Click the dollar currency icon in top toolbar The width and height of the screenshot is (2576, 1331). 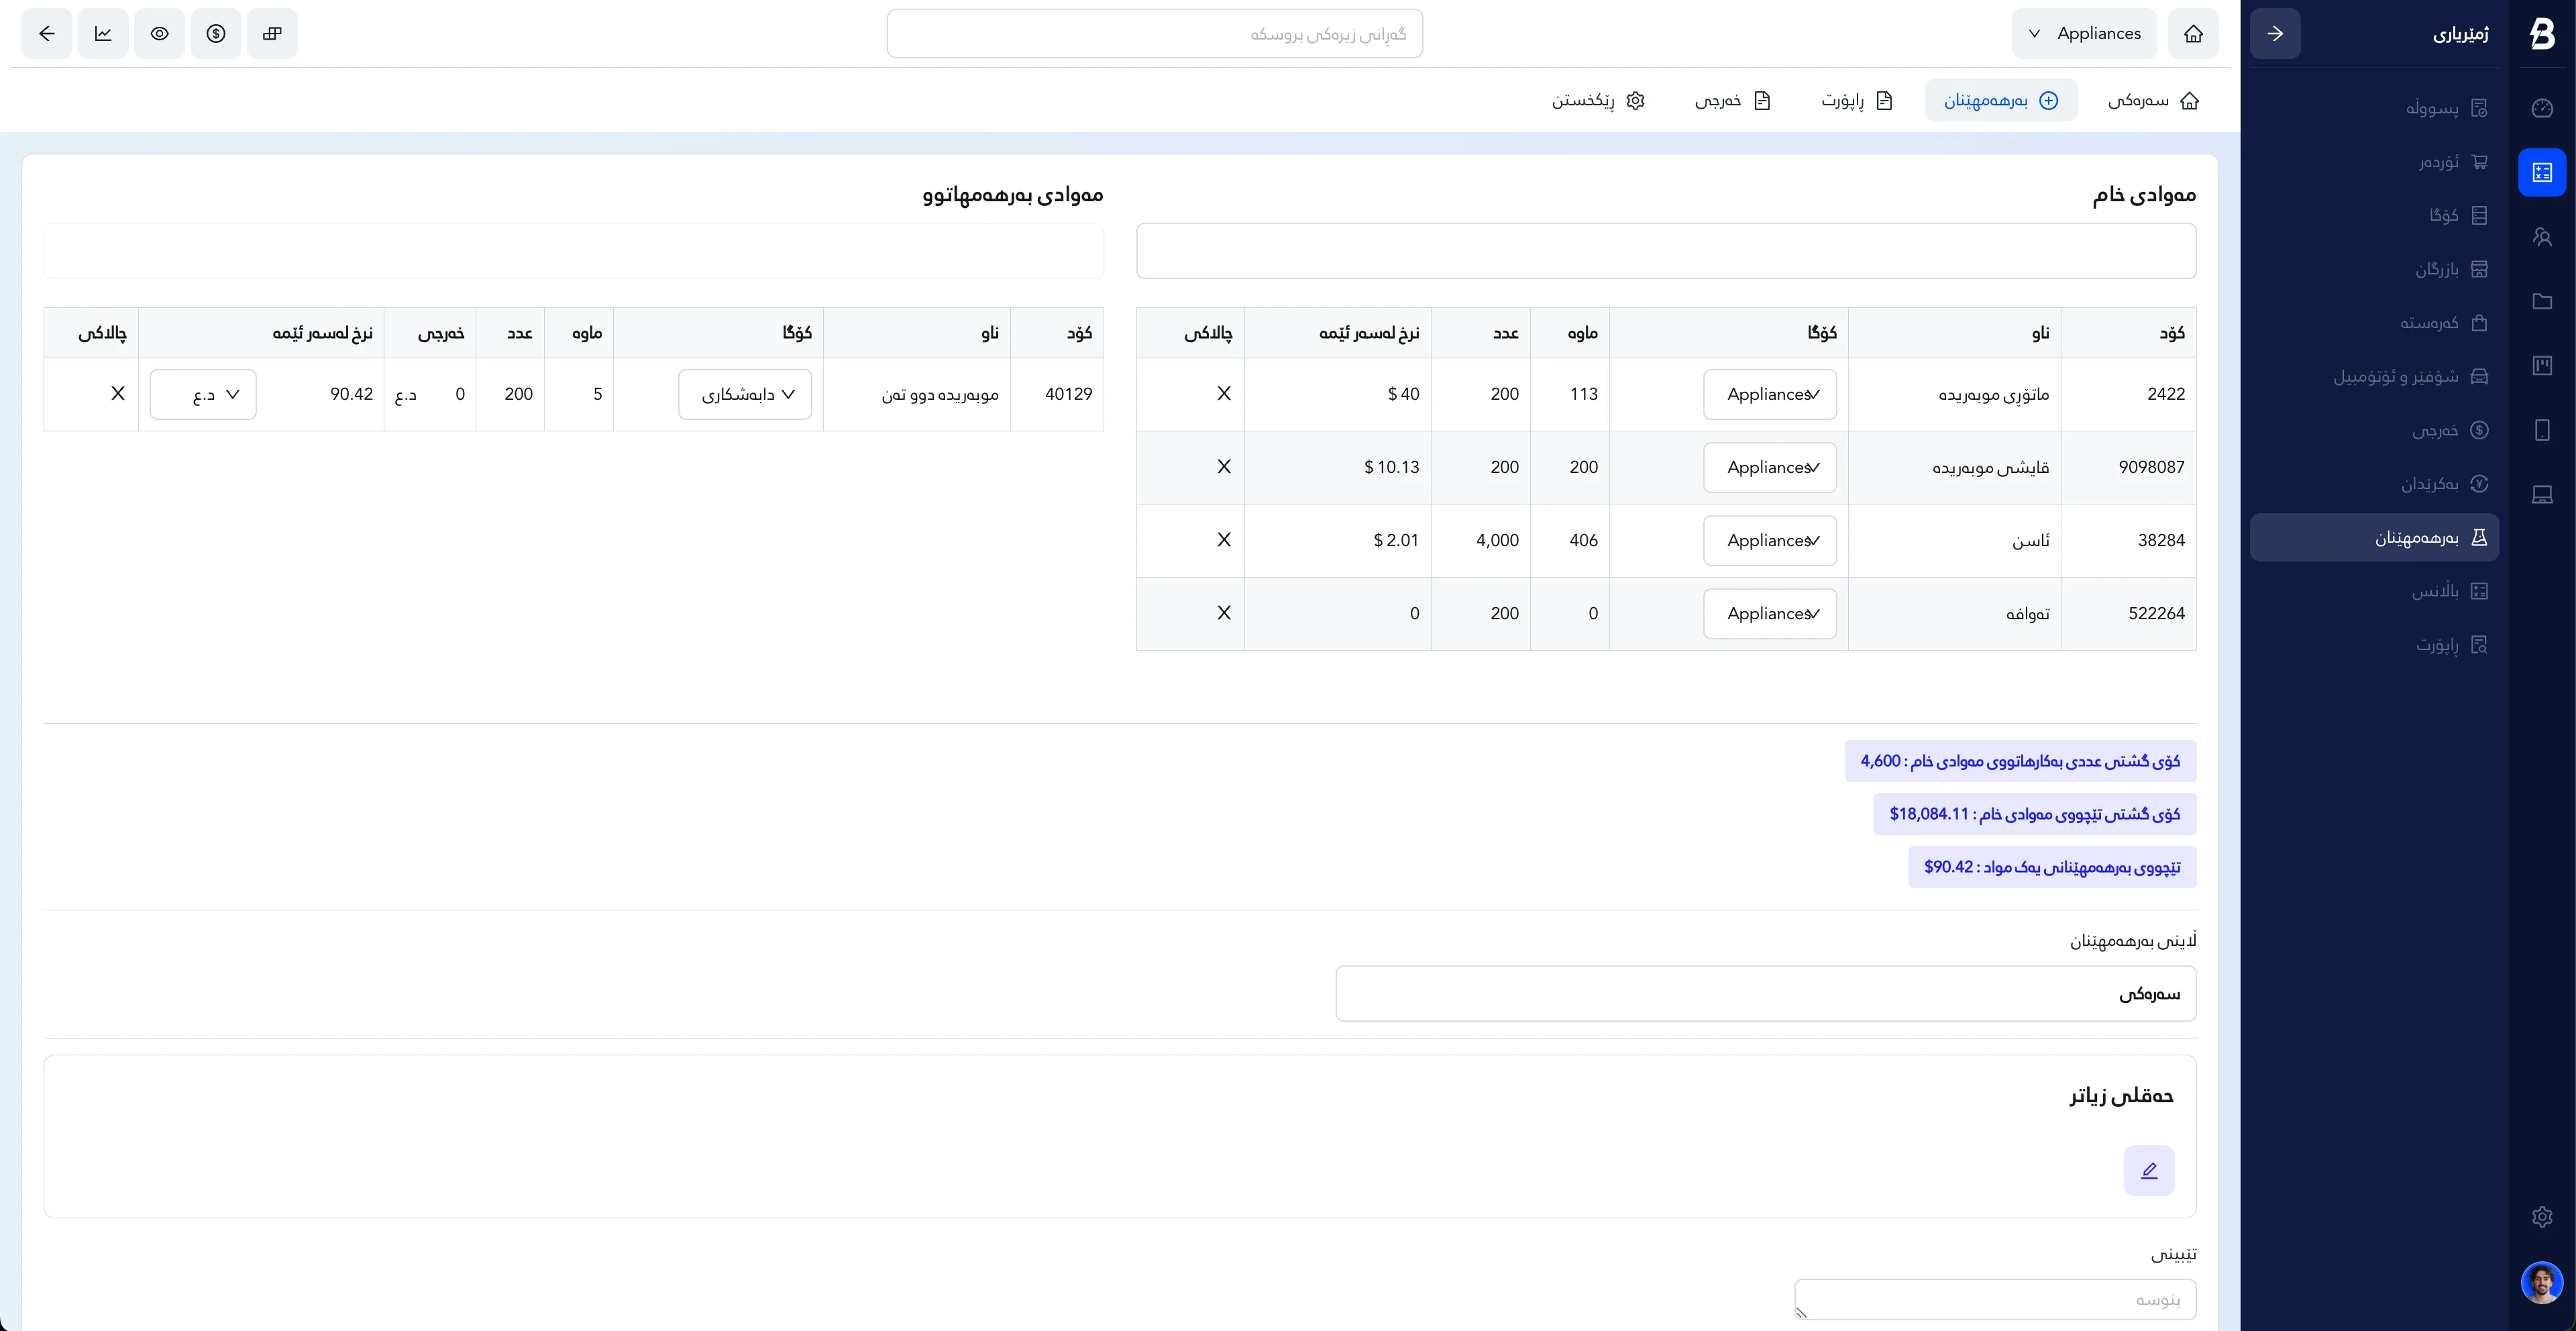pos(216,34)
